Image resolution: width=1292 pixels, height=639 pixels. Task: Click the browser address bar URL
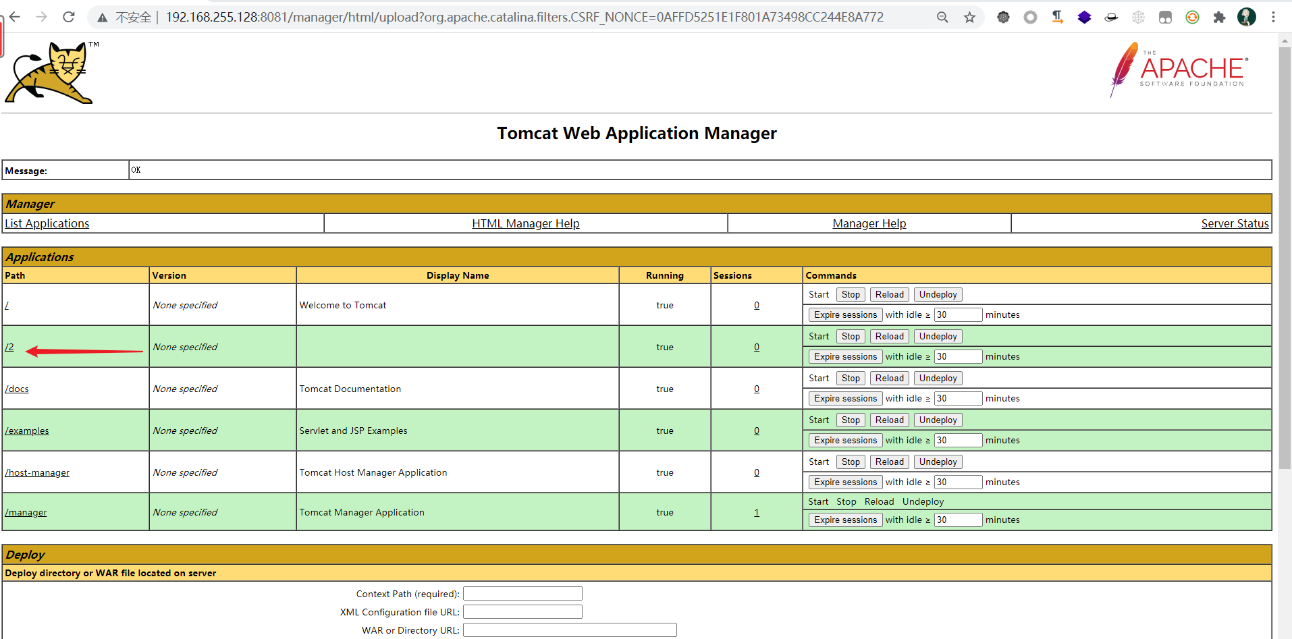point(524,18)
